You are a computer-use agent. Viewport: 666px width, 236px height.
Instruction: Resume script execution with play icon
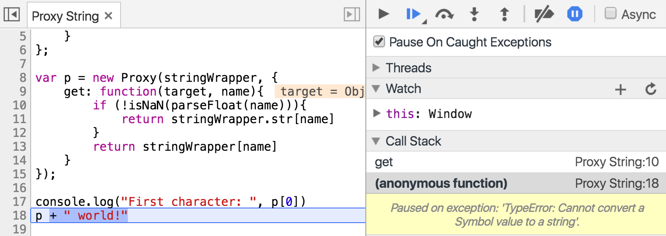pyautogui.click(x=384, y=14)
